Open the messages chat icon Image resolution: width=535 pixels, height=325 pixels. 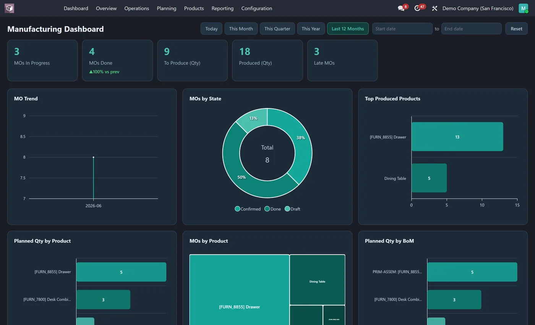click(x=401, y=8)
